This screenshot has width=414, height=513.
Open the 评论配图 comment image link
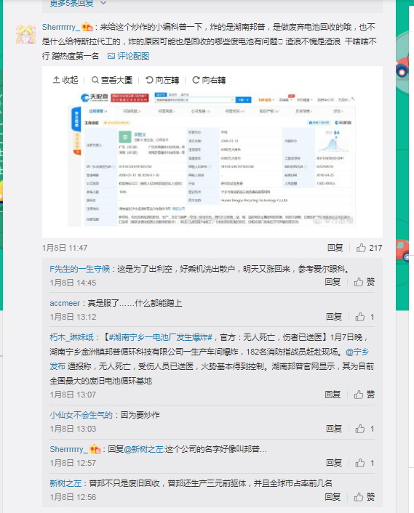click(x=128, y=56)
